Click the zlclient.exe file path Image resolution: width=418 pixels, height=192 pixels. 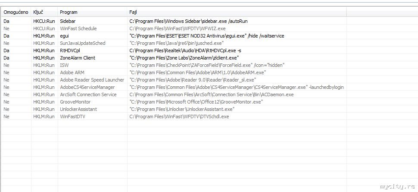click(184, 58)
